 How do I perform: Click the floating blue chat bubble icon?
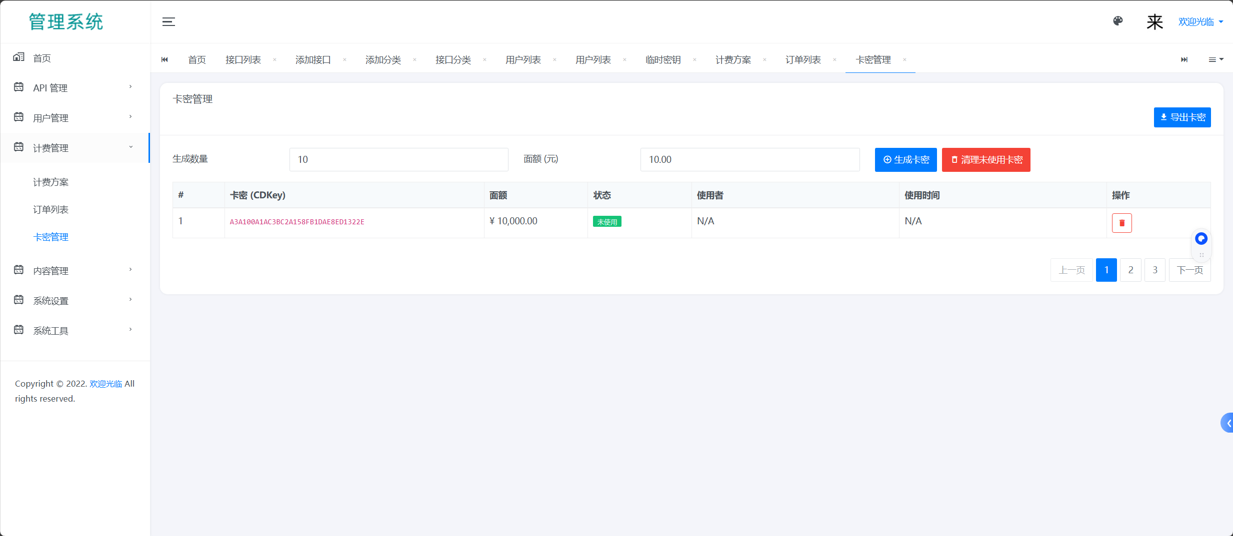1201,239
